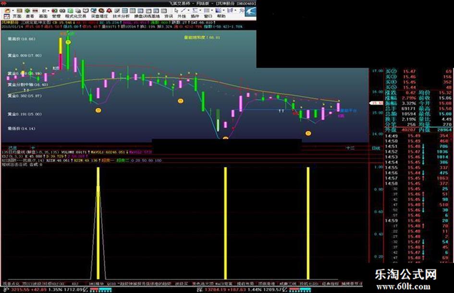This screenshot has height=293, width=454.
Task: Click the calendar icon left of 页面 menu
Action: [7, 16]
